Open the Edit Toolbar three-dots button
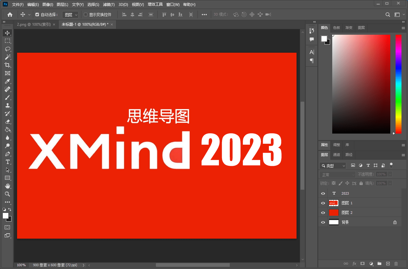Screen dimensions: 408x269 [7, 202]
